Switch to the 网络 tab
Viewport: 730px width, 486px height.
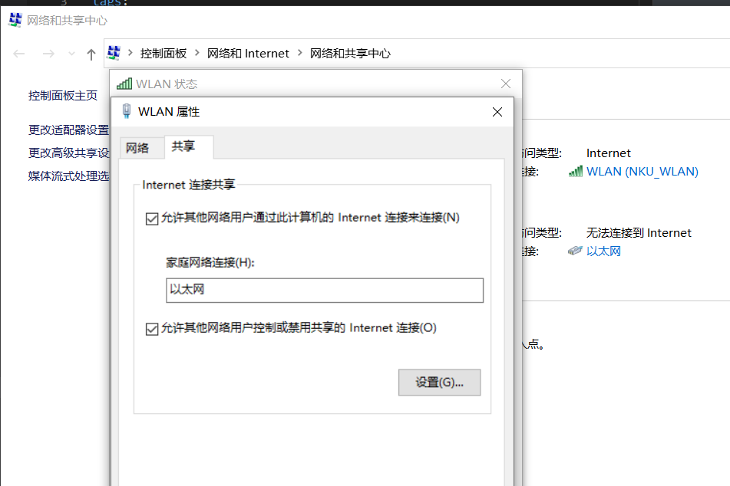point(137,148)
